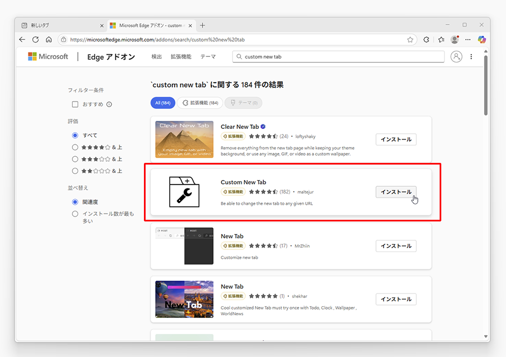506x357 pixels.
Task: Sort by インストール数が最も多い
Action: [75, 214]
